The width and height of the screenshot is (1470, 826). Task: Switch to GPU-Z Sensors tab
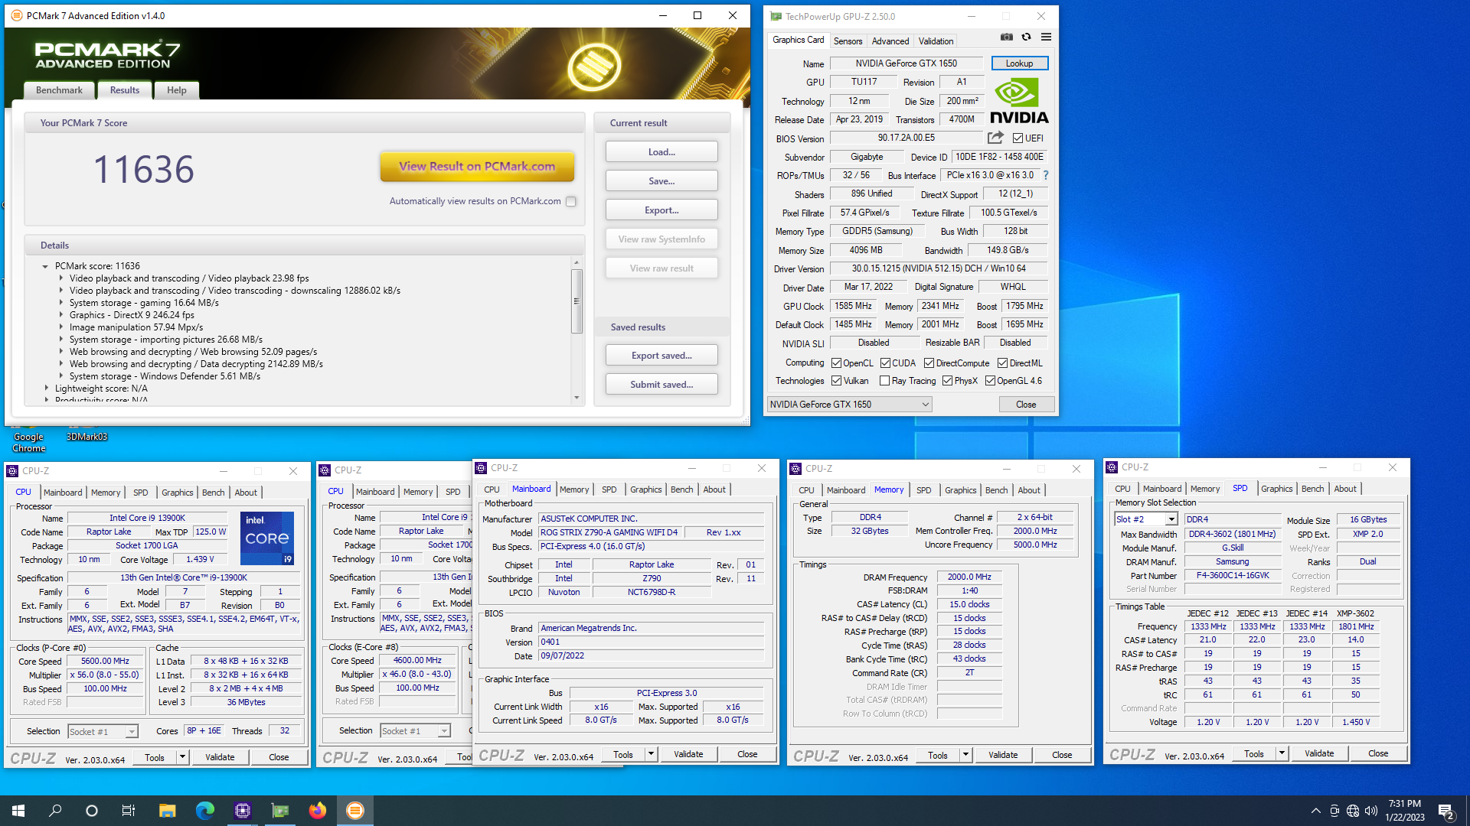click(848, 41)
